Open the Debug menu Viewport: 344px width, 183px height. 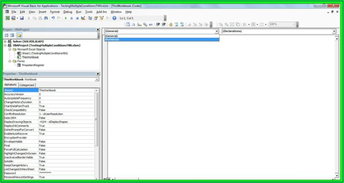tap(68, 12)
